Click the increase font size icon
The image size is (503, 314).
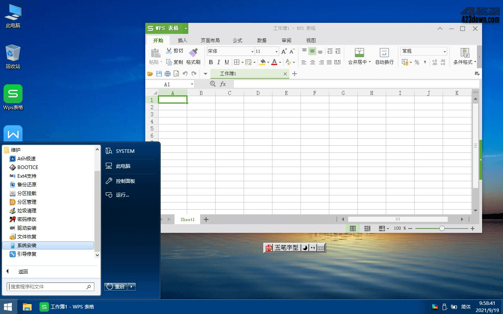pyautogui.click(x=284, y=52)
